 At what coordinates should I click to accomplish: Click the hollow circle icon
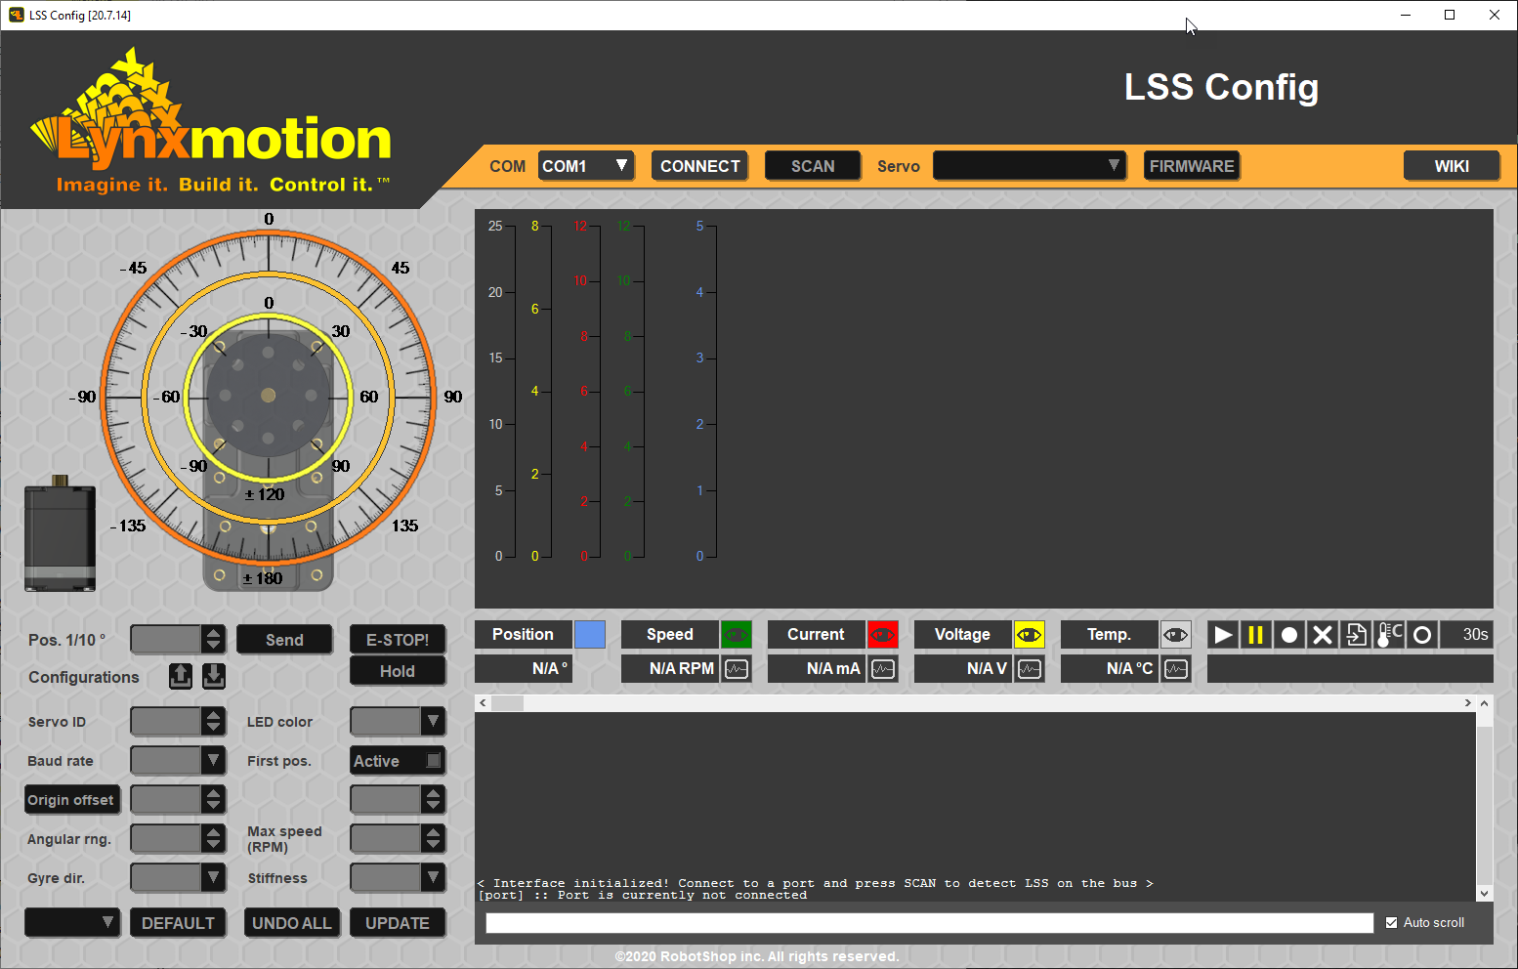tap(1422, 635)
